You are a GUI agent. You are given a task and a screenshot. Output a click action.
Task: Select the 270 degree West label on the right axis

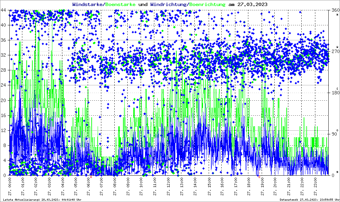tap(334, 52)
